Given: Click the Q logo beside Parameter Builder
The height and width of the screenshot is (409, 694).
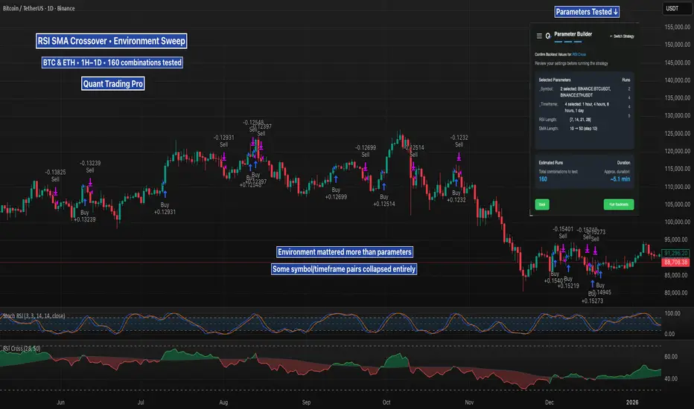Looking at the screenshot, I should point(548,36).
